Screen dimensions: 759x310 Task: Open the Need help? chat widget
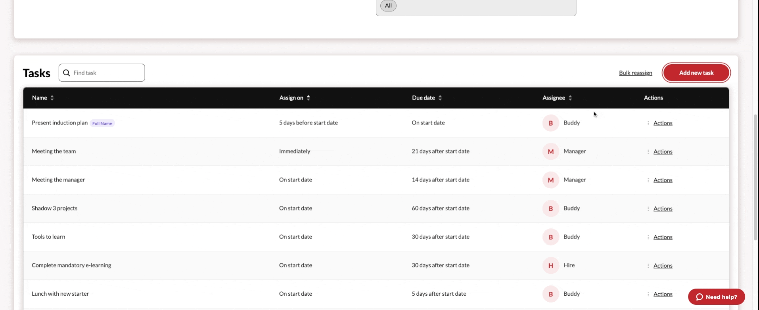pyautogui.click(x=716, y=297)
